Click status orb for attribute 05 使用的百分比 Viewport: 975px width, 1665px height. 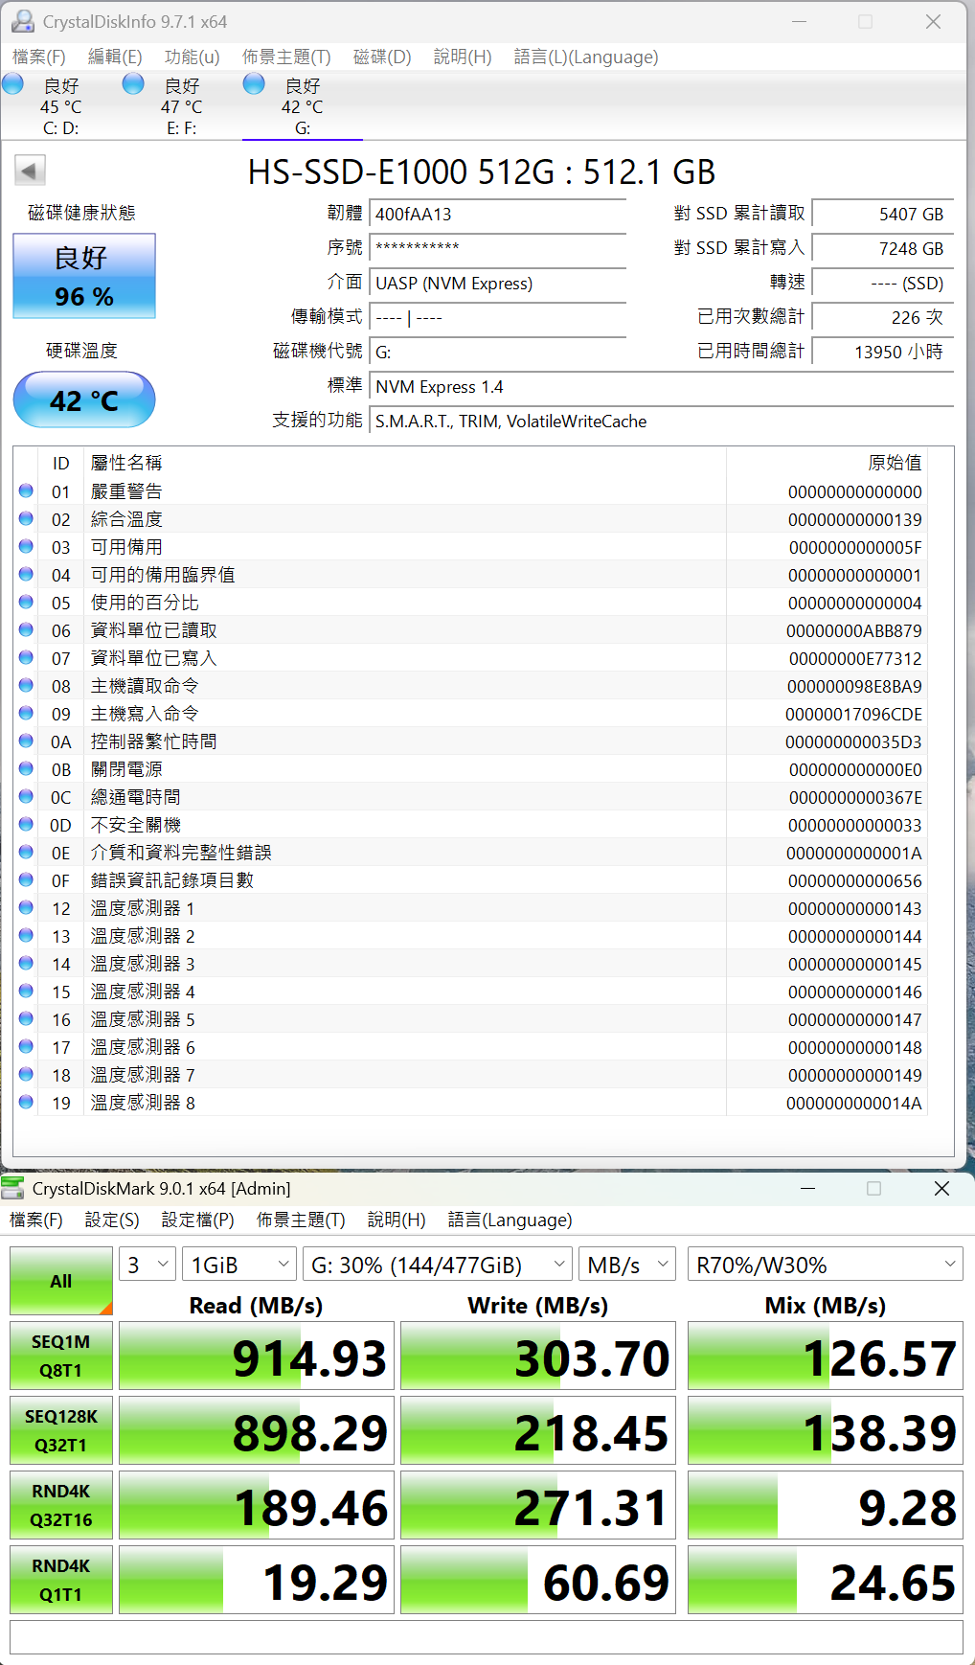[26, 603]
